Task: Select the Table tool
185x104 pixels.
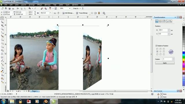Action: coord(2,57)
